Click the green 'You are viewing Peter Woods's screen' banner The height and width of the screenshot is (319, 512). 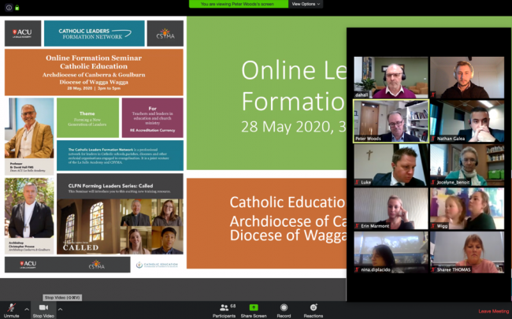(x=239, y=4)
